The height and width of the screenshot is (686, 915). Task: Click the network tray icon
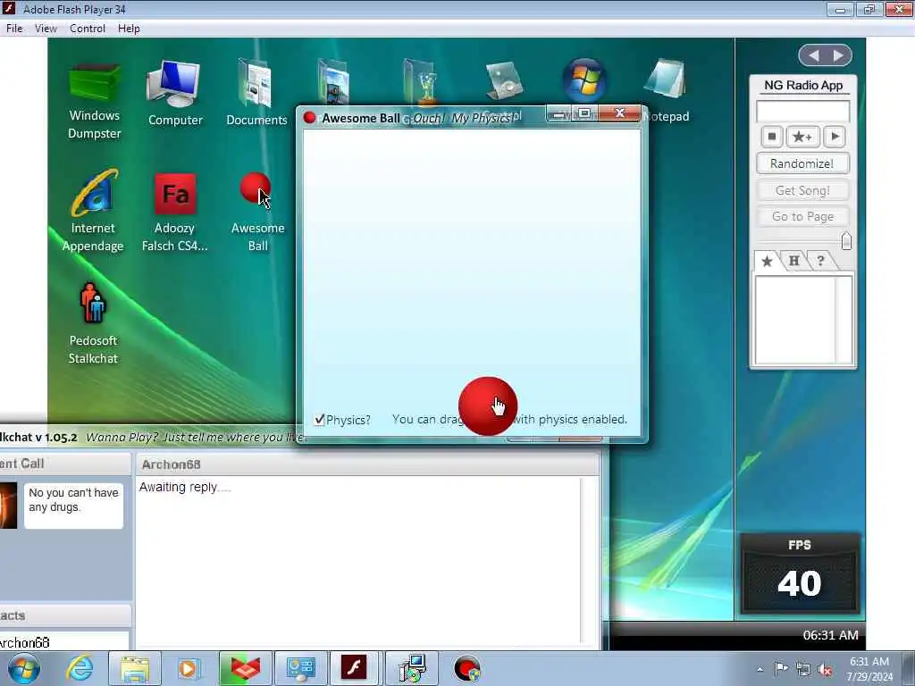(803, 669)
